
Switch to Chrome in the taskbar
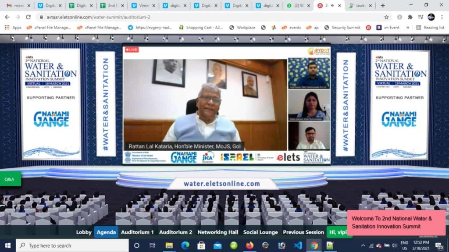coord(314,246)
